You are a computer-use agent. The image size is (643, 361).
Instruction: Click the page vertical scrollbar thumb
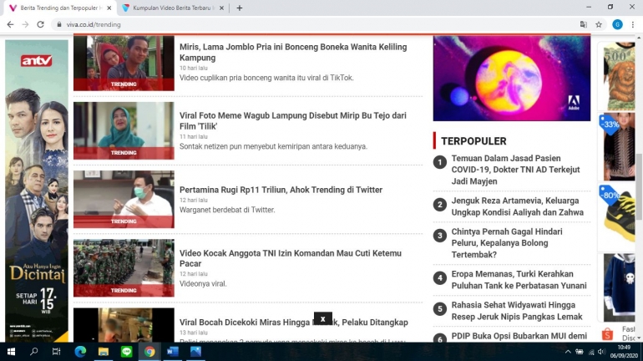[x=640, y=186]
